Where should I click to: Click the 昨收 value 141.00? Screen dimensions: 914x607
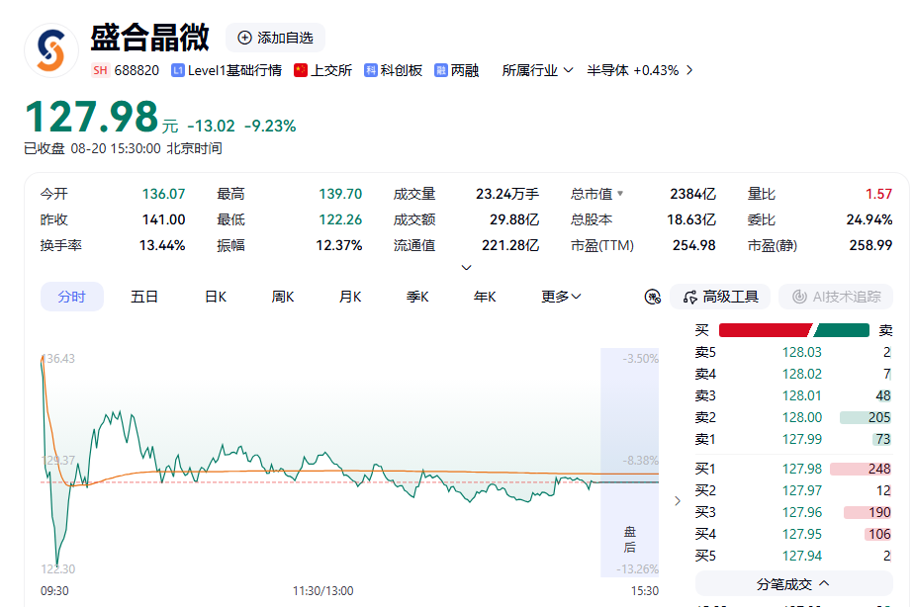(164, 219)
